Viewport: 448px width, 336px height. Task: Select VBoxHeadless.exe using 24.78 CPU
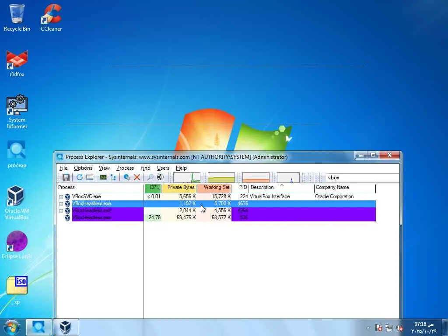point(216,218)
